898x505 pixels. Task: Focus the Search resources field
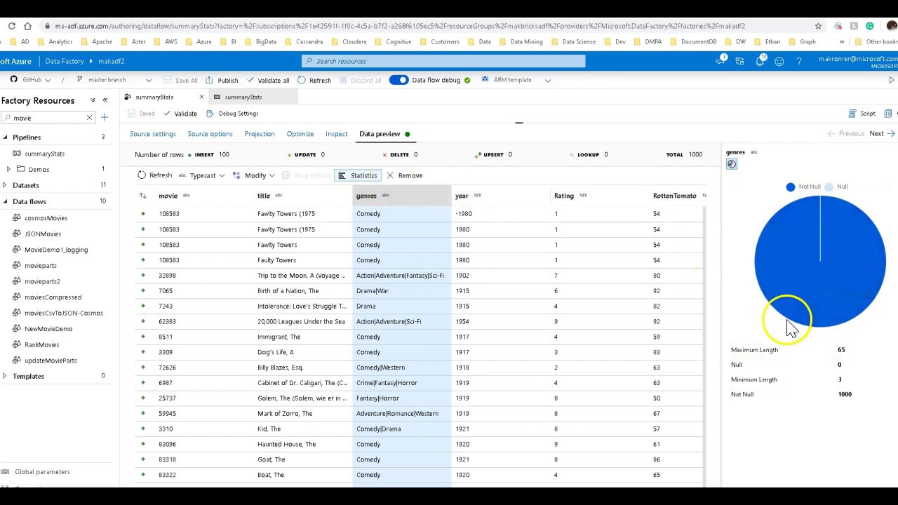tap(443, 61)
